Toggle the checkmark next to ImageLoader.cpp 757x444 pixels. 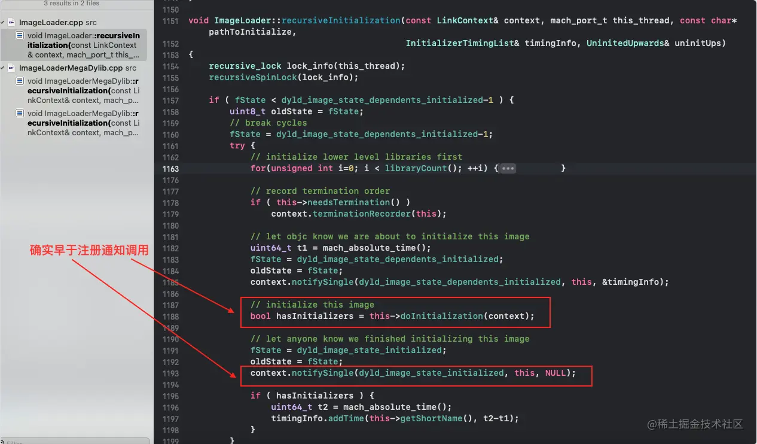(4, 22)
